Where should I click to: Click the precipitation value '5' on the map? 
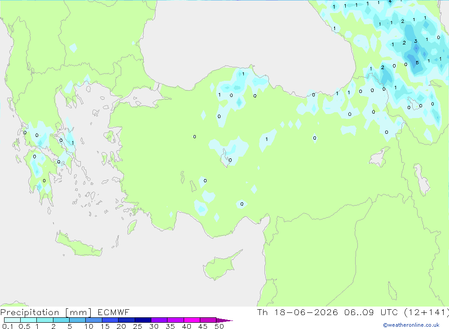[417, 63]
